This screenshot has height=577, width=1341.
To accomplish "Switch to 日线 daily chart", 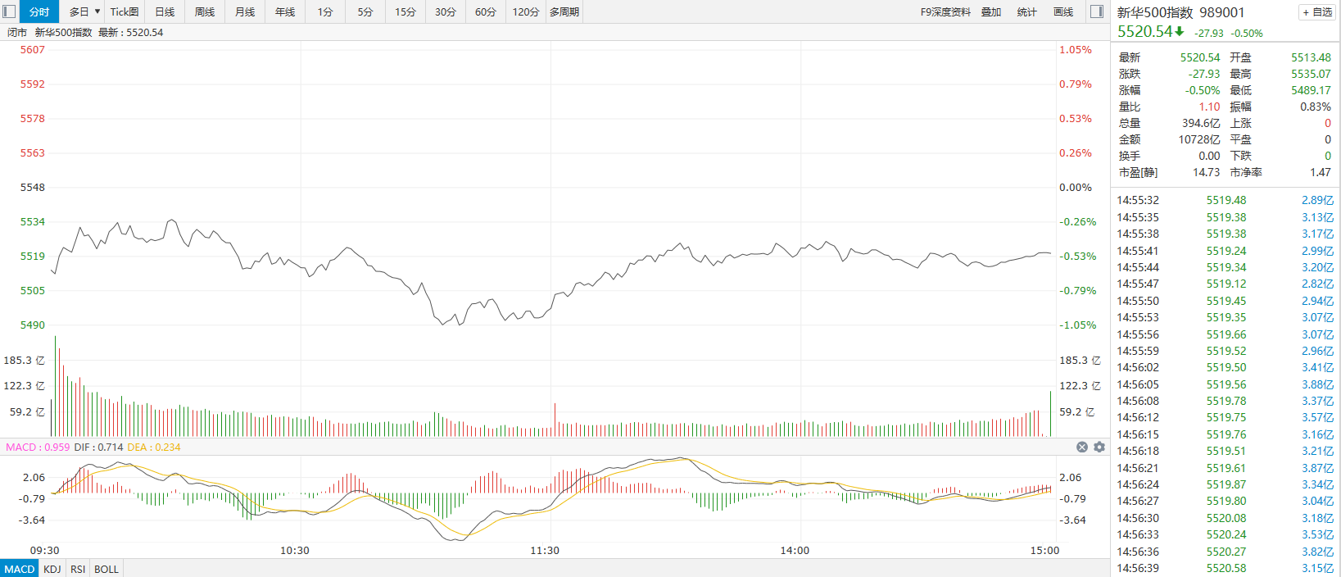I will coord(165,11).
